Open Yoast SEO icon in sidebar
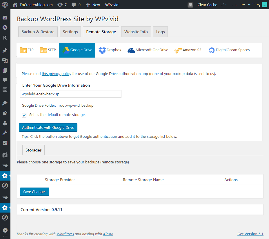The width and height of the screenshot is (269, 239). [5, 155]
